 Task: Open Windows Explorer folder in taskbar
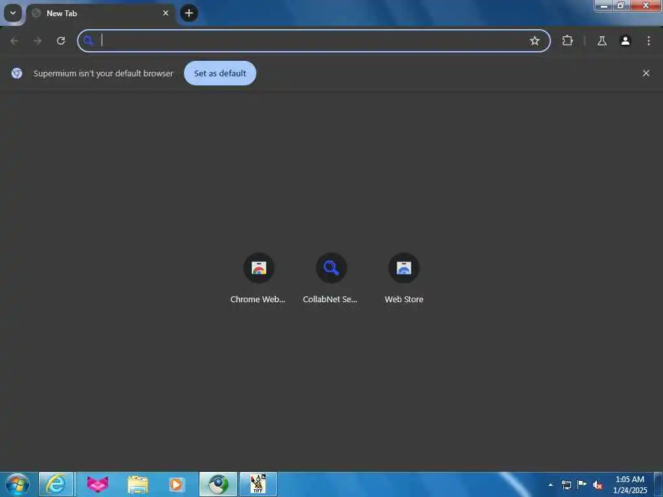(x=138, y=484)
